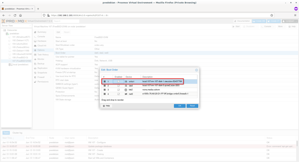Click the Reset button in the dialog
The height and width of the screenshot is (162, 299).
(192, 106)
